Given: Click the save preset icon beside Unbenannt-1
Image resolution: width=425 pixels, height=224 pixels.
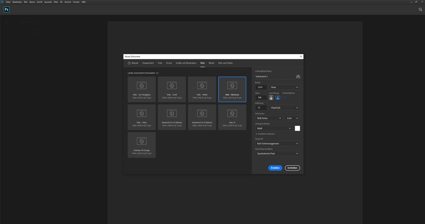Looking at the screenshot, I should pos(298,76).
